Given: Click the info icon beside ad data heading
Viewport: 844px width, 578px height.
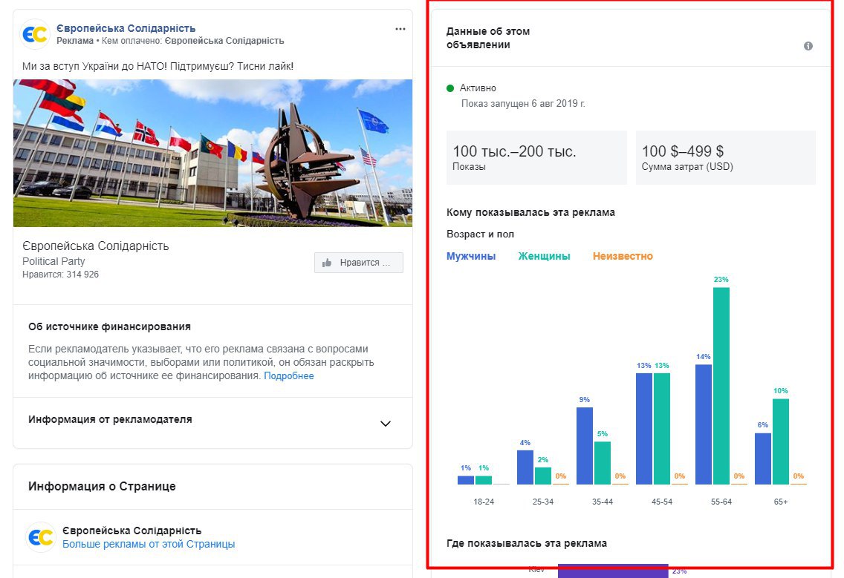Looking at the screenshot, I should click(808, 46).
